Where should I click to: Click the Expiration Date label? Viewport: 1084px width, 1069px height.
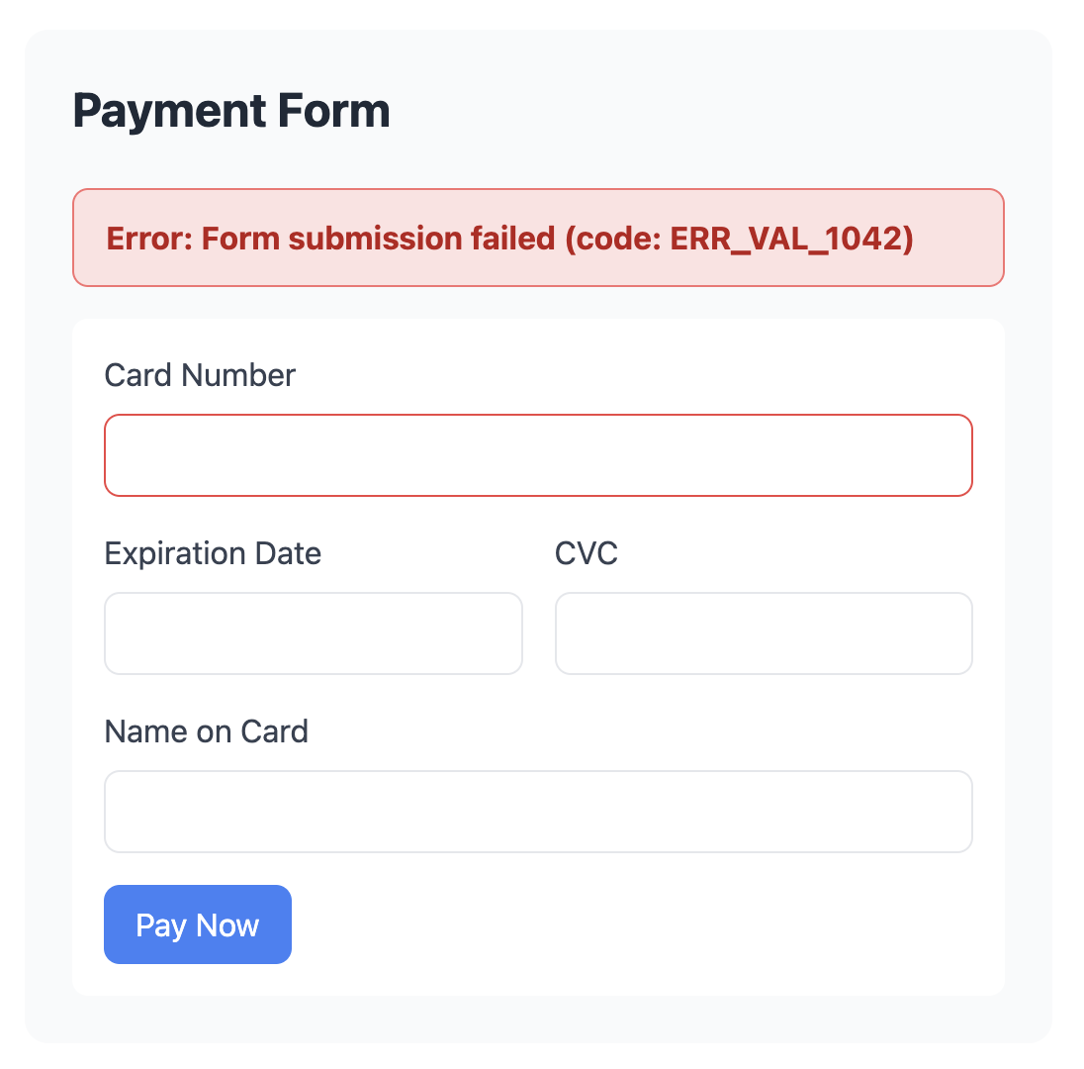coord(213,552)
